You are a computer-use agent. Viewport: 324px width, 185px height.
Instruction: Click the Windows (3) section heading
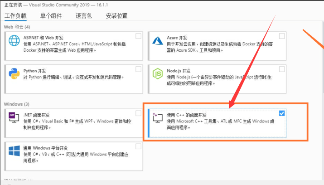point(16,104)
